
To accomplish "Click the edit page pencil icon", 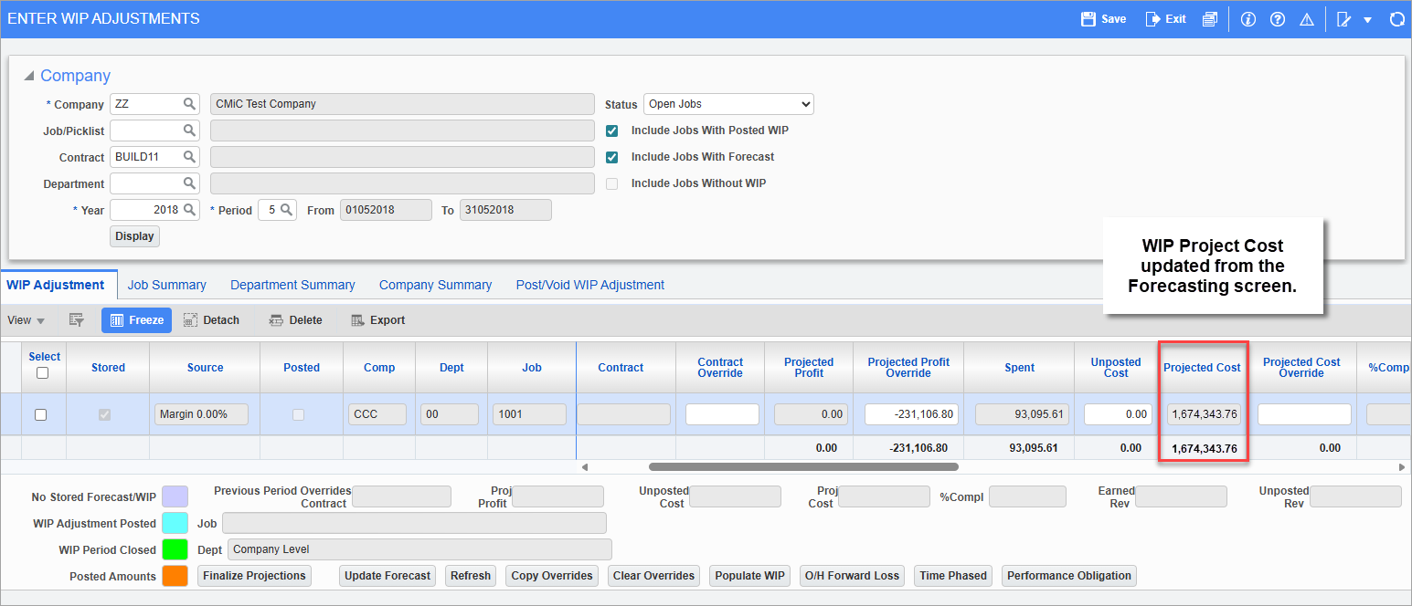I will pos(1343,19).
